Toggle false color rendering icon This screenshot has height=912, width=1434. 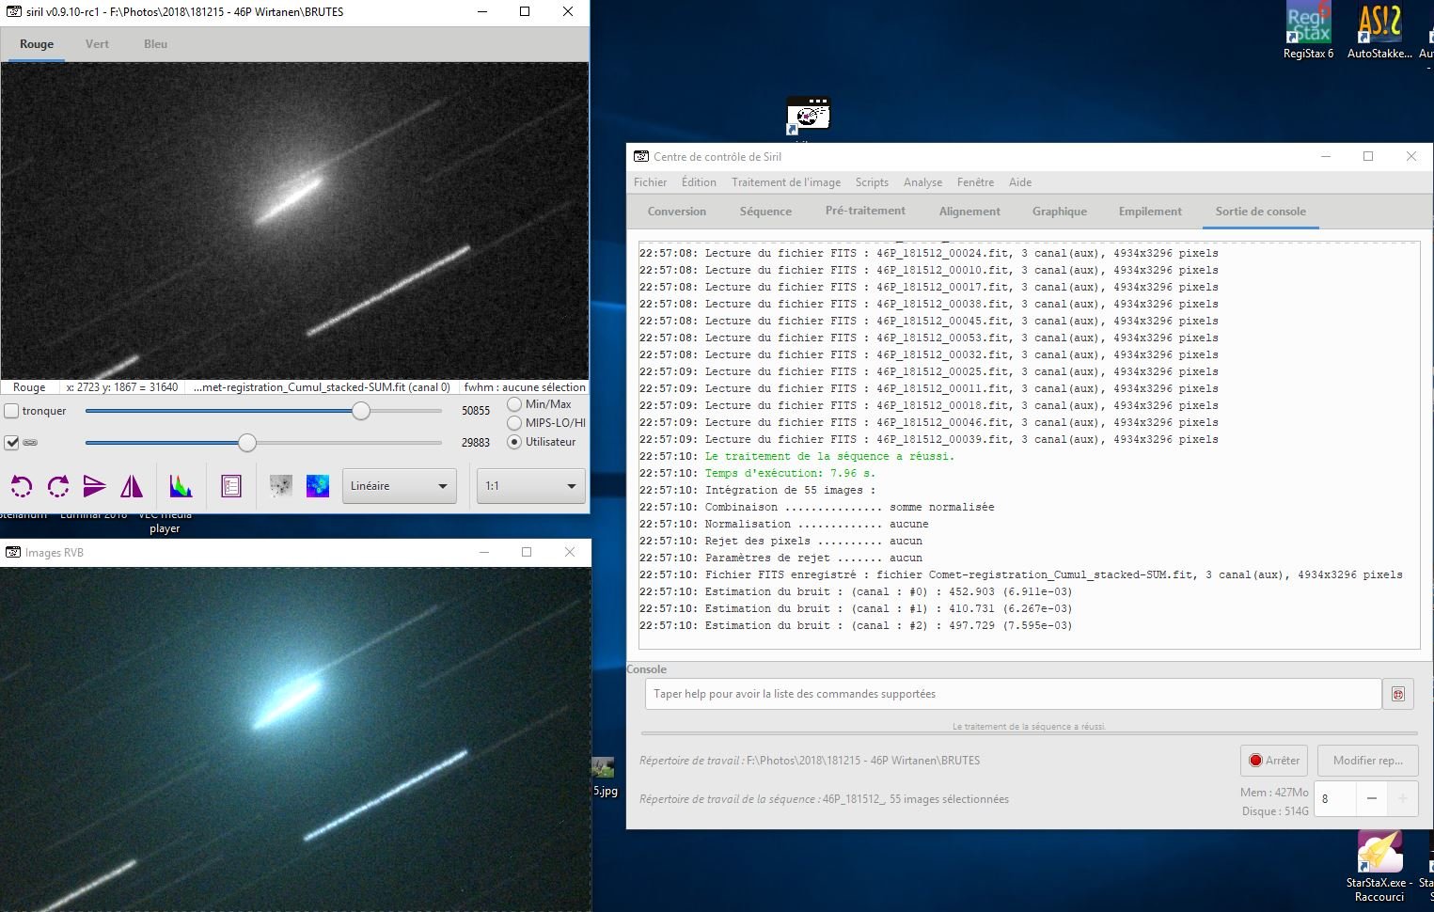tap(318, 486)
